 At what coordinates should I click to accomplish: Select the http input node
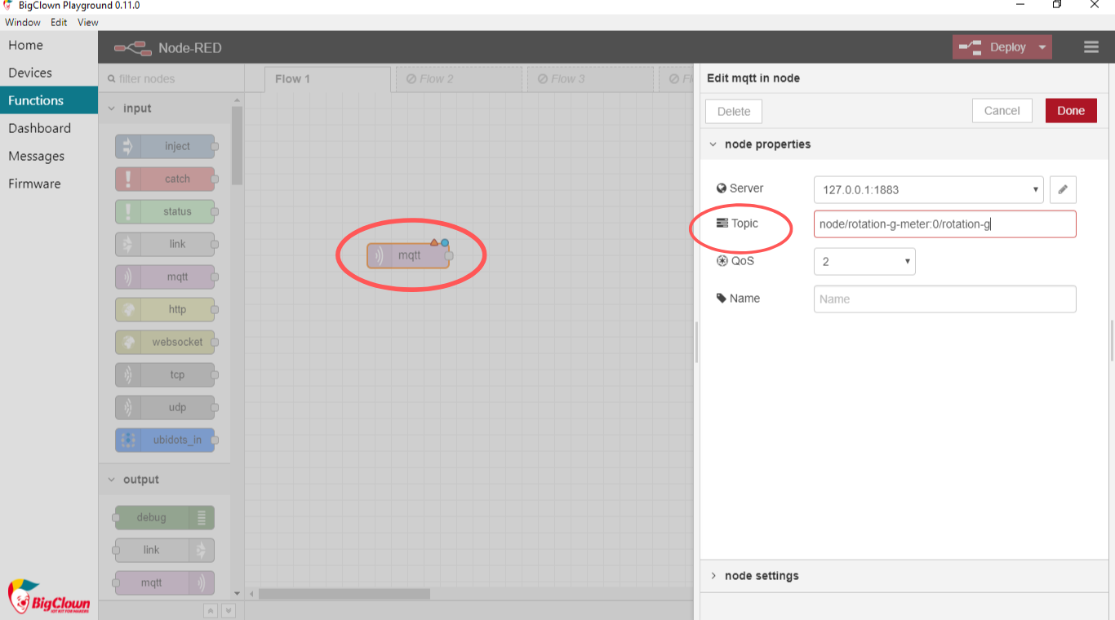point(165,309)
